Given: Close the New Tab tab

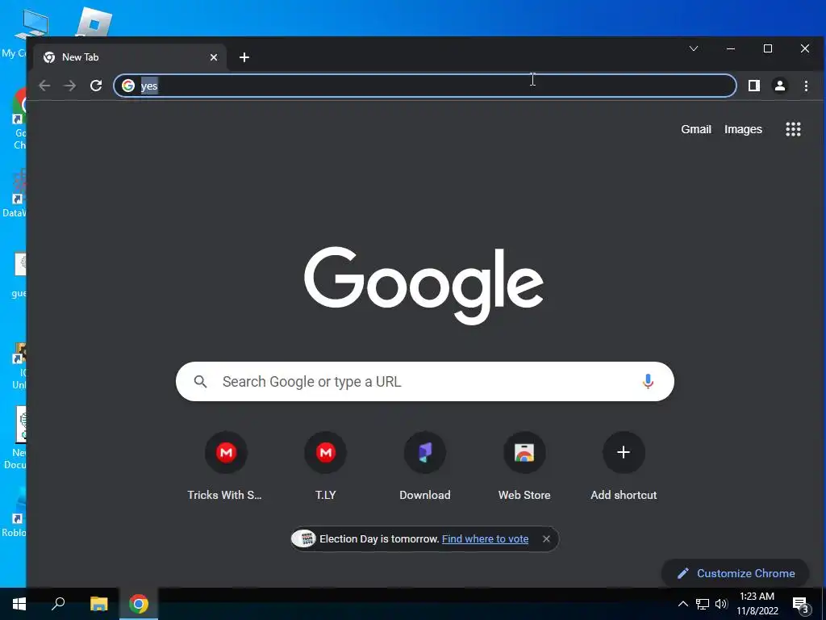Looking at the screenshot, I should coord(213,57).
